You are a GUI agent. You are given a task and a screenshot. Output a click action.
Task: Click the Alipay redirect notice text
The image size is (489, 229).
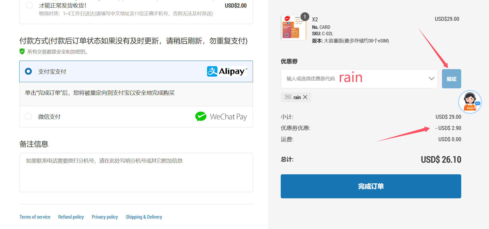(x=100, y=93)
